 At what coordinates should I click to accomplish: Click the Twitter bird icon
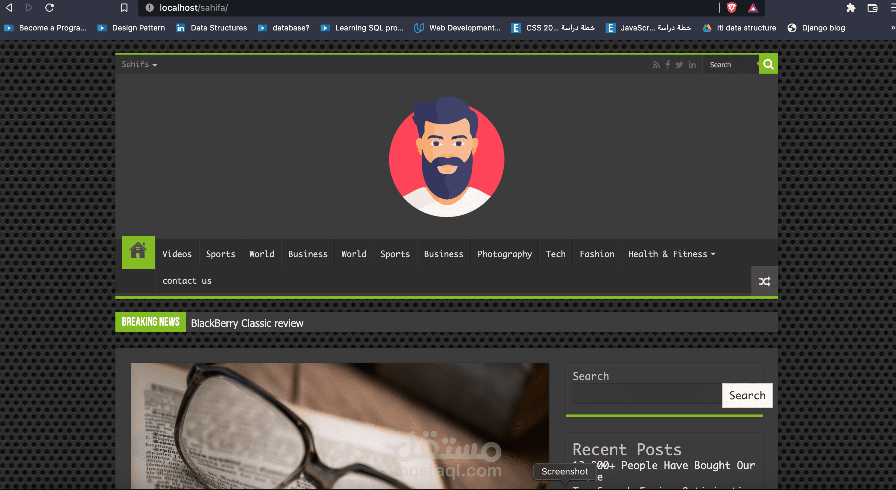679,65
